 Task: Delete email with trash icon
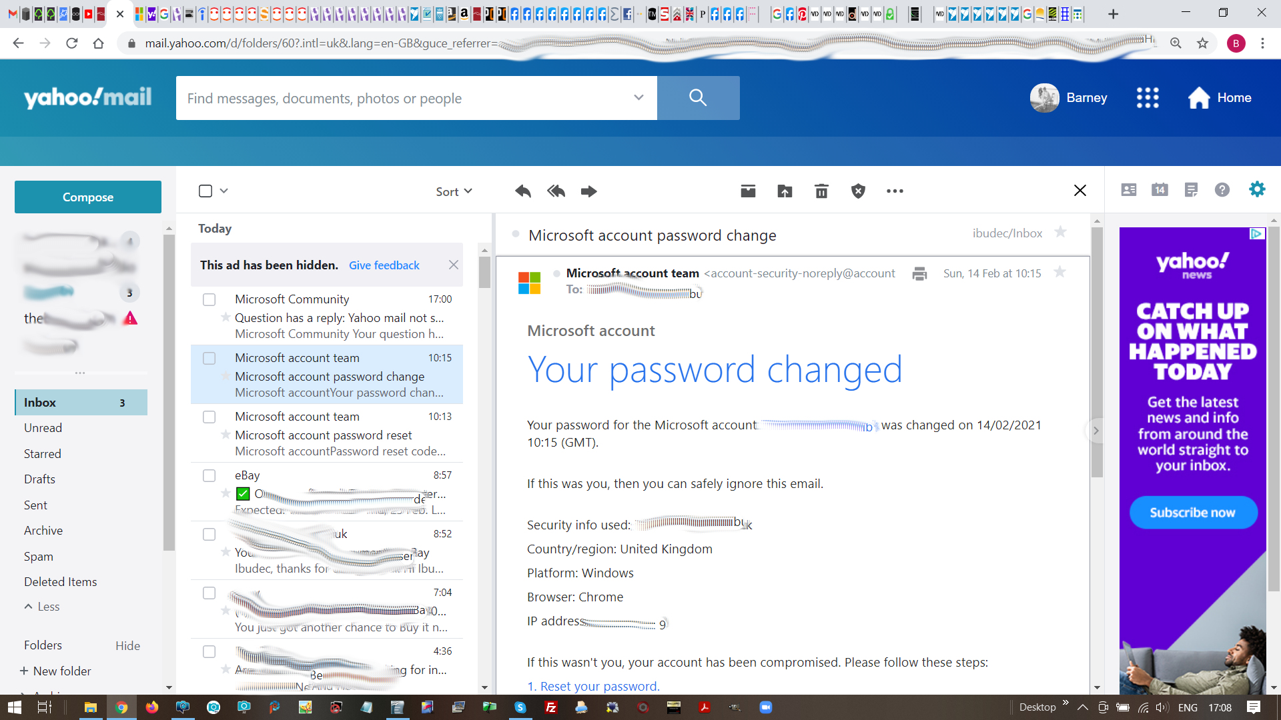821,191
